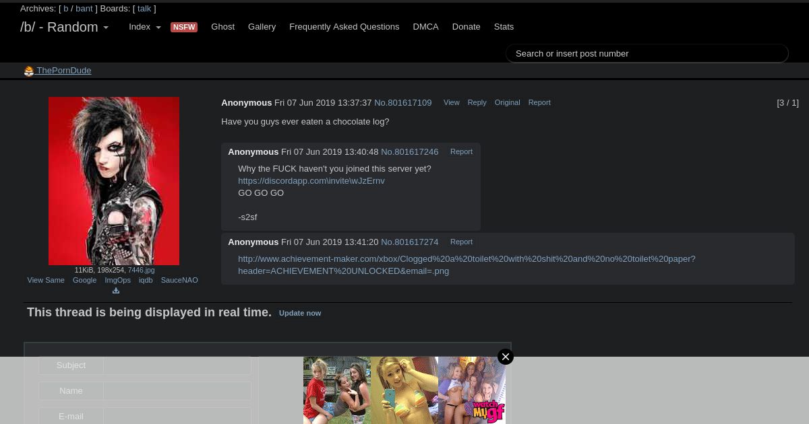Open the middle ad thumbnail, mirror selfie photo
This screenshot has height=424, width=809.
[x=404, y=390]
